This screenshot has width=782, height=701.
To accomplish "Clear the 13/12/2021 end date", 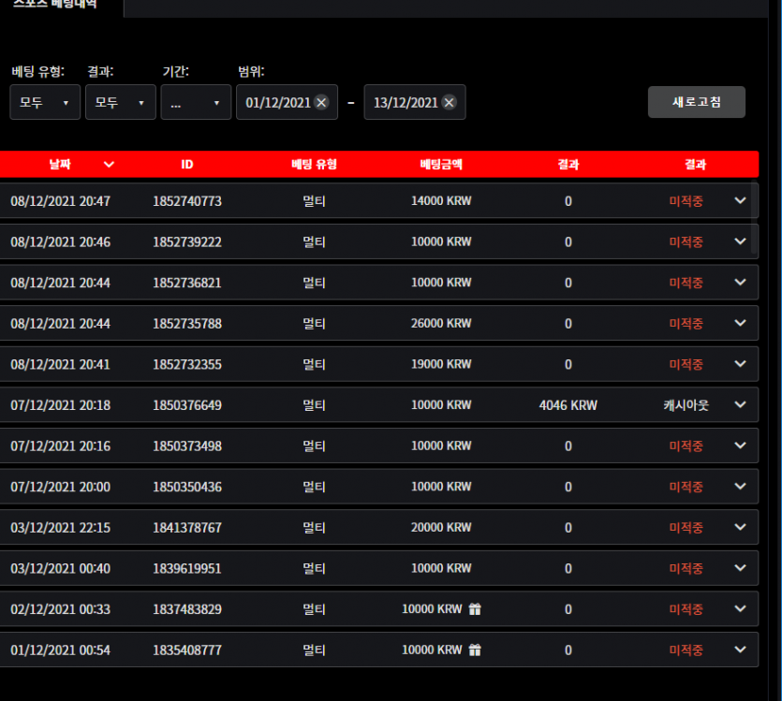I will (450, 103).
